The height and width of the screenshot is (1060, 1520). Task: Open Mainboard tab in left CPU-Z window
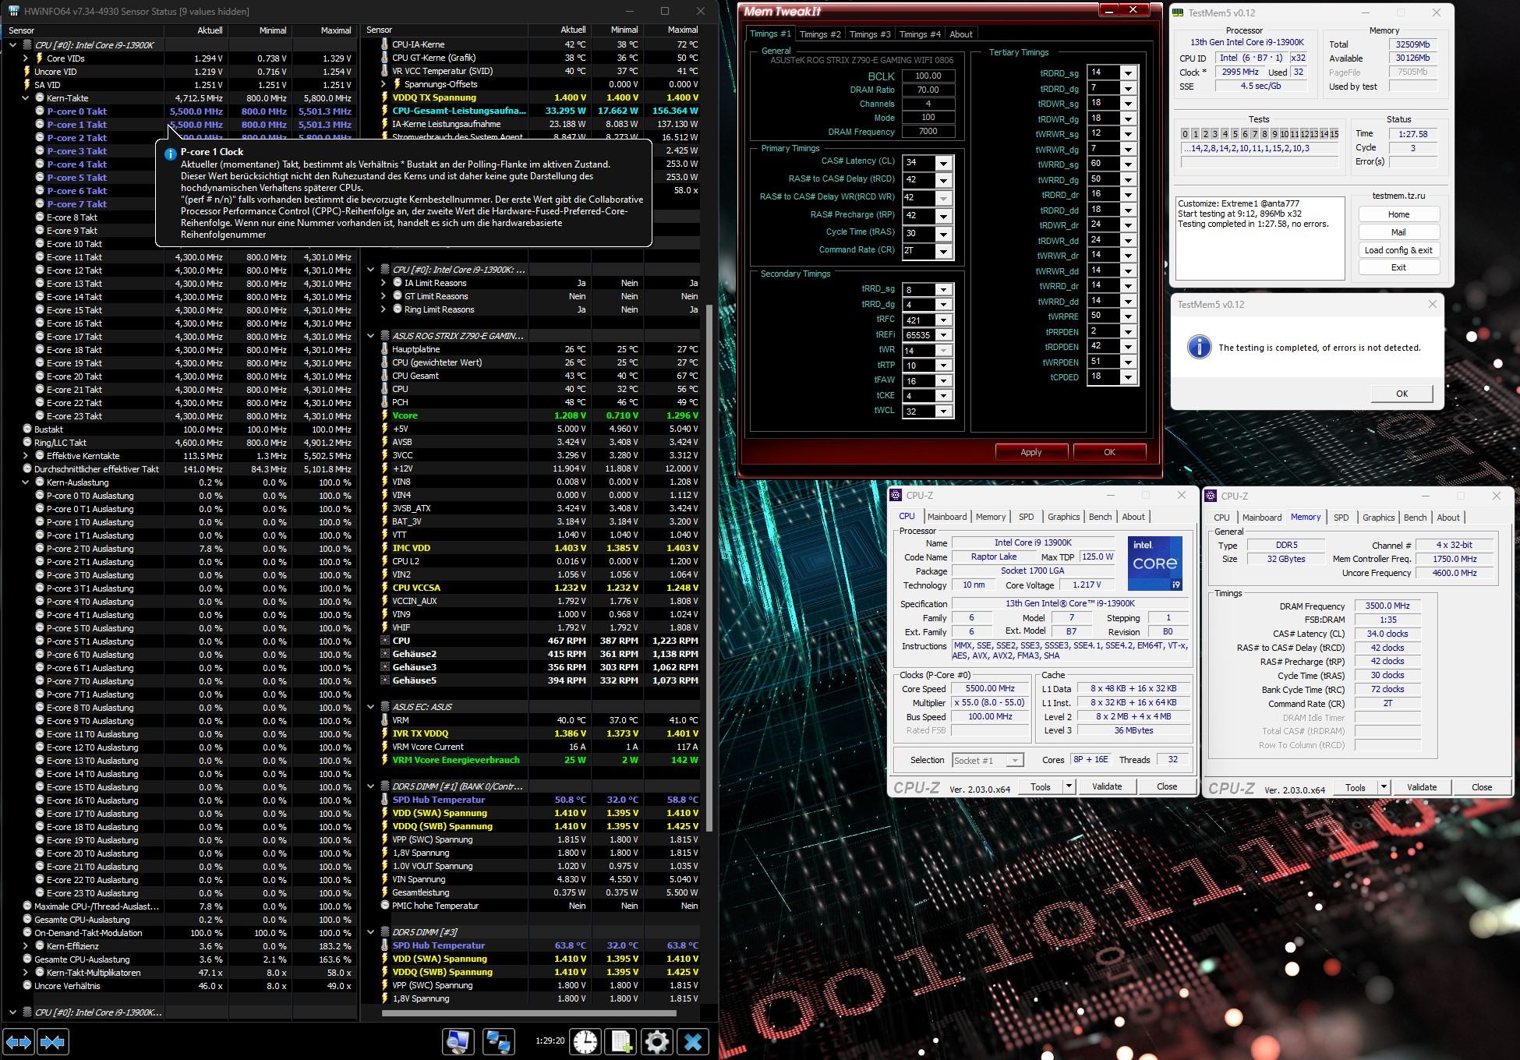pos(947,517)
